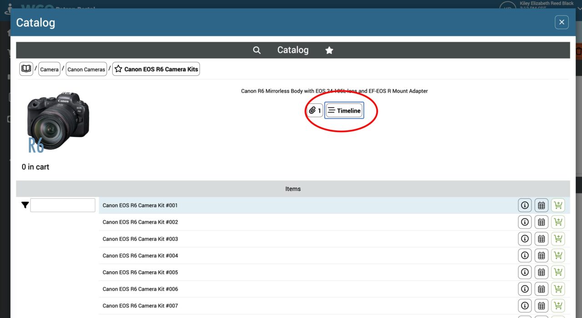This screenshot has height=318, width=582.
Task: Select Canon EOS R6 Camera Kit #003 row
Action: tap(334, 239)
